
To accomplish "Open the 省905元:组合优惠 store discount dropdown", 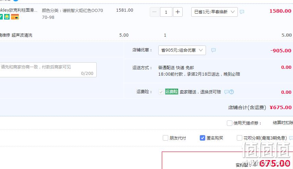I will tap(182, 50).
